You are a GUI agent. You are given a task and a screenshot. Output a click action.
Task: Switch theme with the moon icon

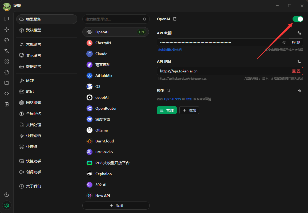click(x=7, y=195)
